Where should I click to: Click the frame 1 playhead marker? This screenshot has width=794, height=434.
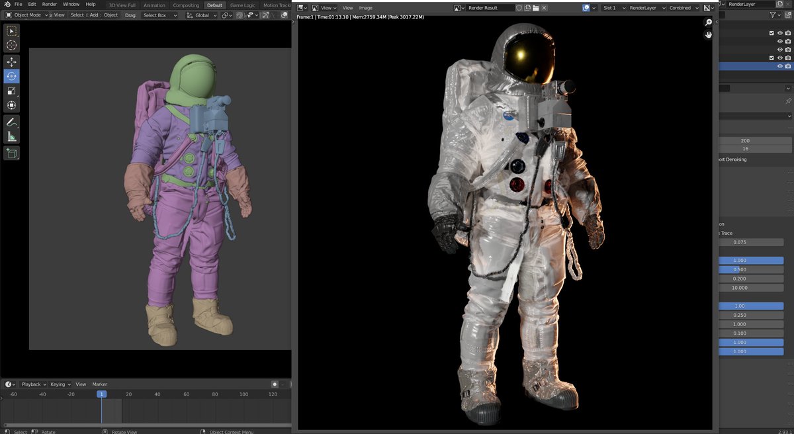(x=101, y=394)
